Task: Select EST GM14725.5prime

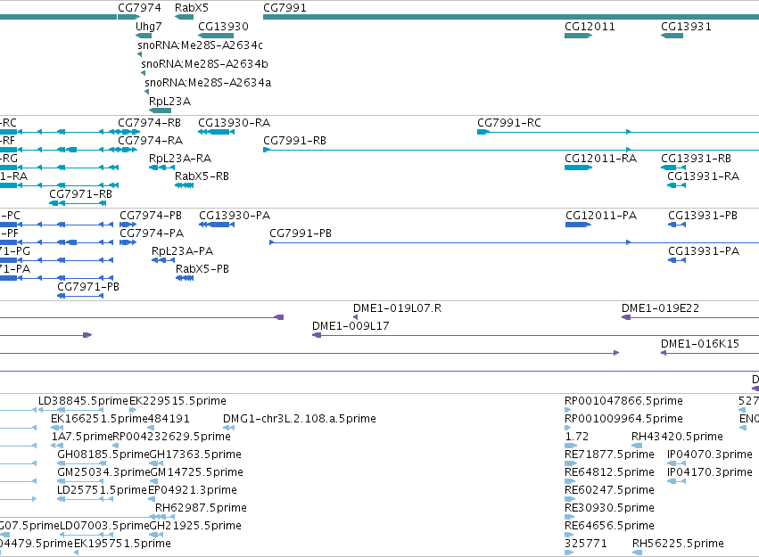Action: pyautogui.click(x=196, y=472)
